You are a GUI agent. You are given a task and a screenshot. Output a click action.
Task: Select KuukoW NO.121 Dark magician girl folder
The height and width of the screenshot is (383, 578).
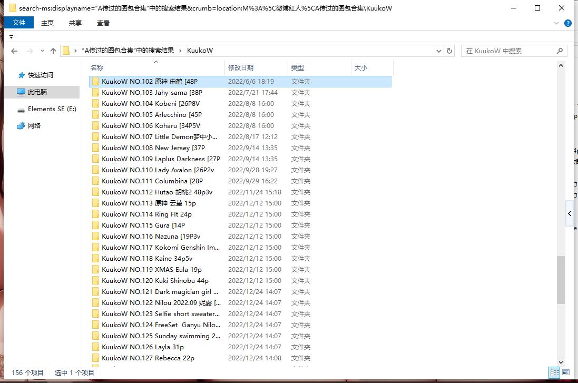coord(240,291)
